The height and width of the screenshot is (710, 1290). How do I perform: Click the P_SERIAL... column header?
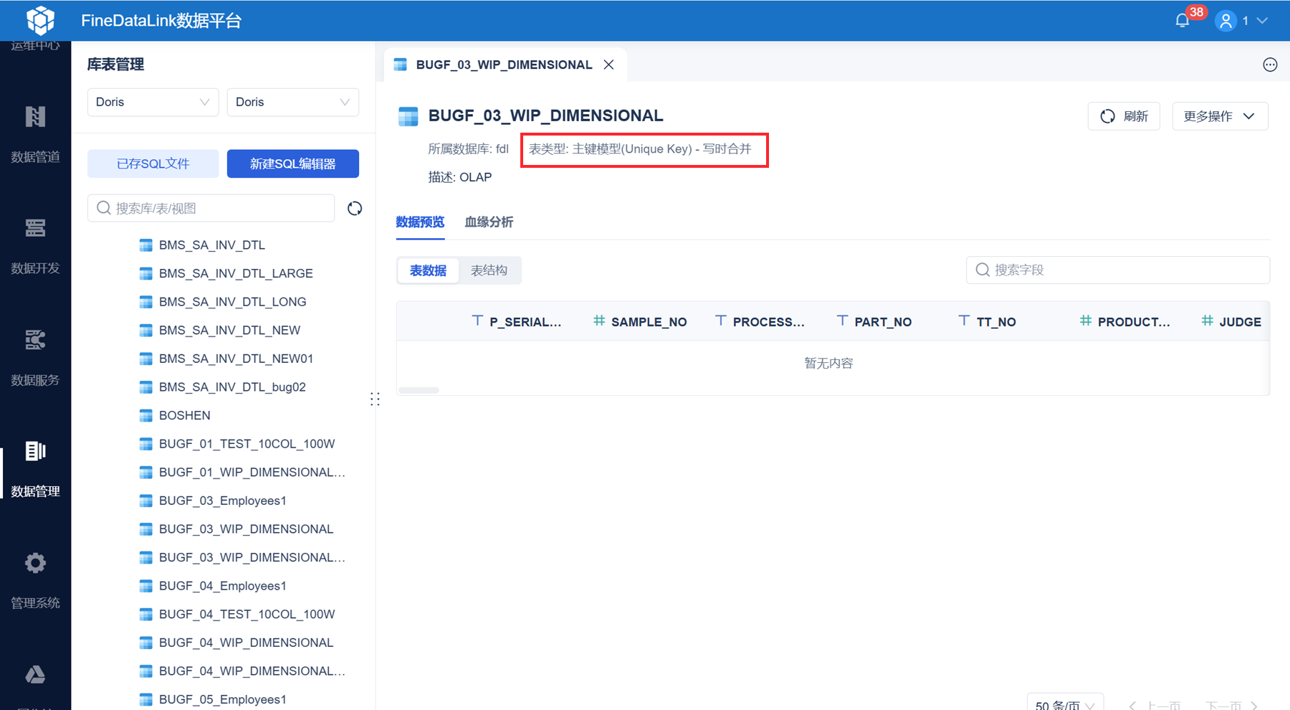click(525, 322)
